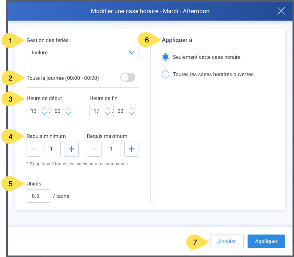Click the Annuler button
The height and width of the screenshot is (257, 294).
tap(227, 241)
